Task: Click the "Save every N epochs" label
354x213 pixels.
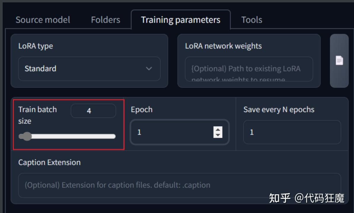Action: [279, 110]
